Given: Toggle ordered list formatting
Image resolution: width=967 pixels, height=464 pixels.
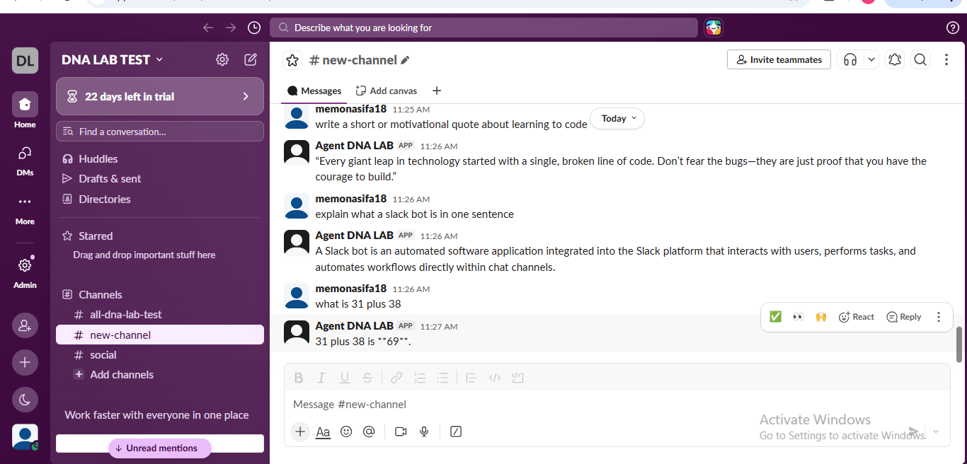Looking at the screenshot, I should point(420,378).
